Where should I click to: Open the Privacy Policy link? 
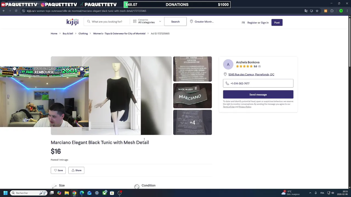tap(245, 107)
